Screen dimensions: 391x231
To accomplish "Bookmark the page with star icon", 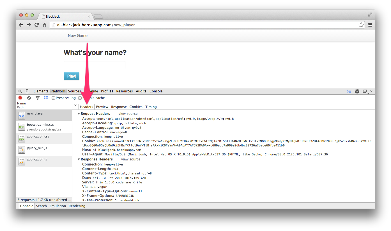I will point(361,25).
